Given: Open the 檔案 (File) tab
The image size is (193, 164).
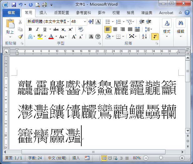Looking at the screenshot, I should 11,13.
